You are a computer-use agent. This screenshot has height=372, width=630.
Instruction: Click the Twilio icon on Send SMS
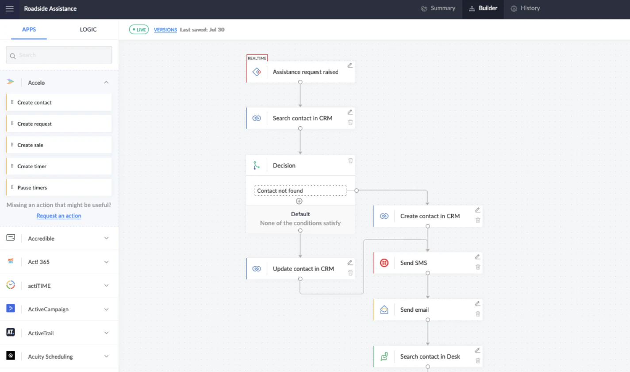(x=384, y=263)
